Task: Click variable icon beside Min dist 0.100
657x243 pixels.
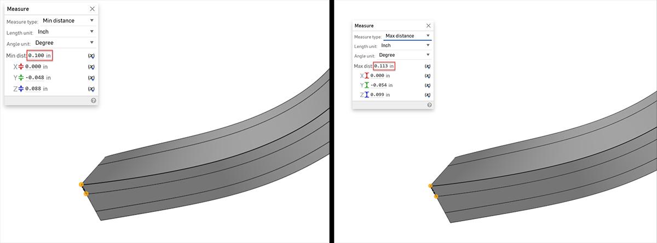Action: click(91, 56)
